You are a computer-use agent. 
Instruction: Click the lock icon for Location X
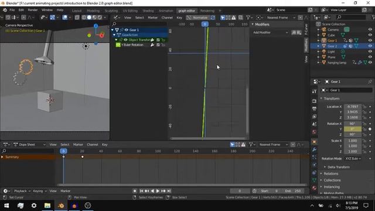click(x=364, y=107)
